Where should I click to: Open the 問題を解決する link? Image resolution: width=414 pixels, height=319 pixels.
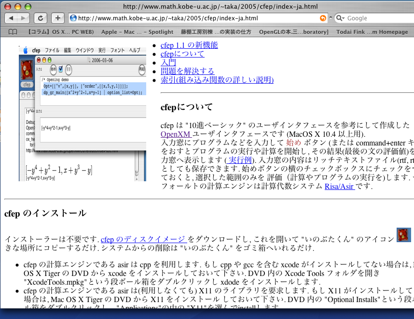coord(187,71)
